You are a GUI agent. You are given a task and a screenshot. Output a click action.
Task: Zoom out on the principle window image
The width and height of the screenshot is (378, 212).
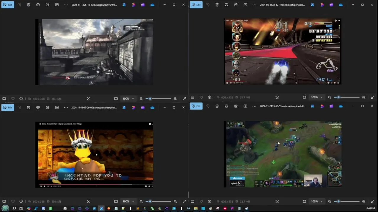330,97
